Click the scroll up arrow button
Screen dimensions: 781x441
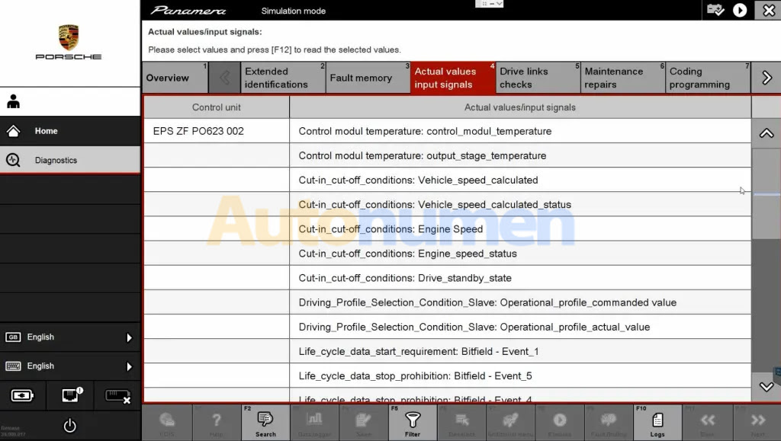point(767,133)
